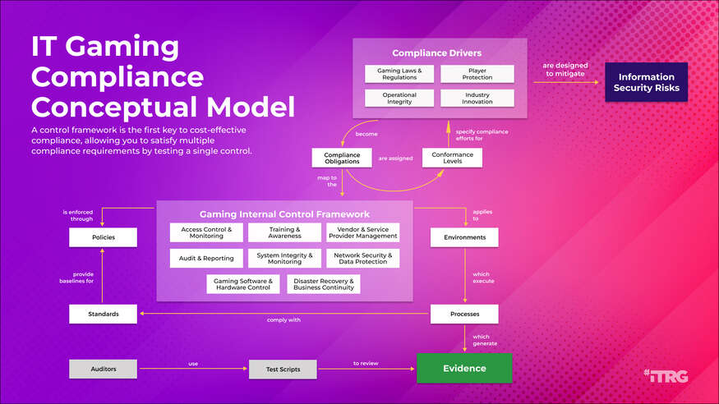Select the Test Scripts box
Viewport: 719px width, 404px height.
click(x=283, y=370)
